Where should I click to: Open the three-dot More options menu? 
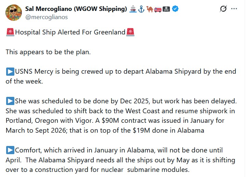point(234,9)
